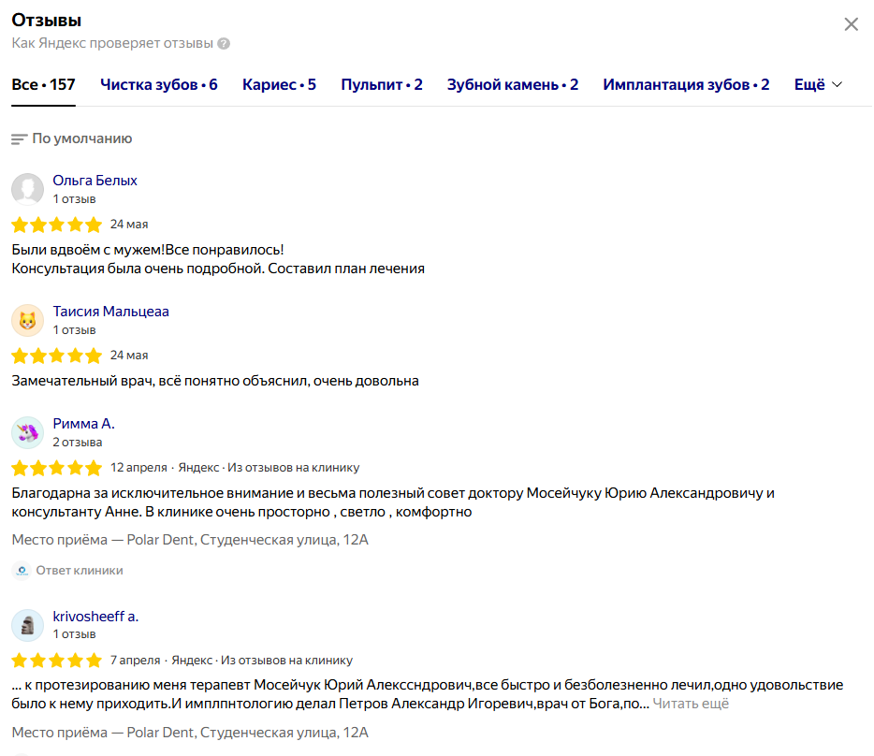Expand the Ещё categories dropdown

(x=818, y=85)
